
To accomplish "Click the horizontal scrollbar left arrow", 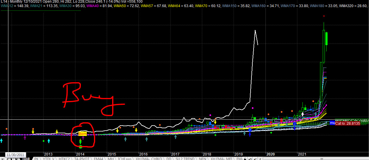I will coord(260,159).
